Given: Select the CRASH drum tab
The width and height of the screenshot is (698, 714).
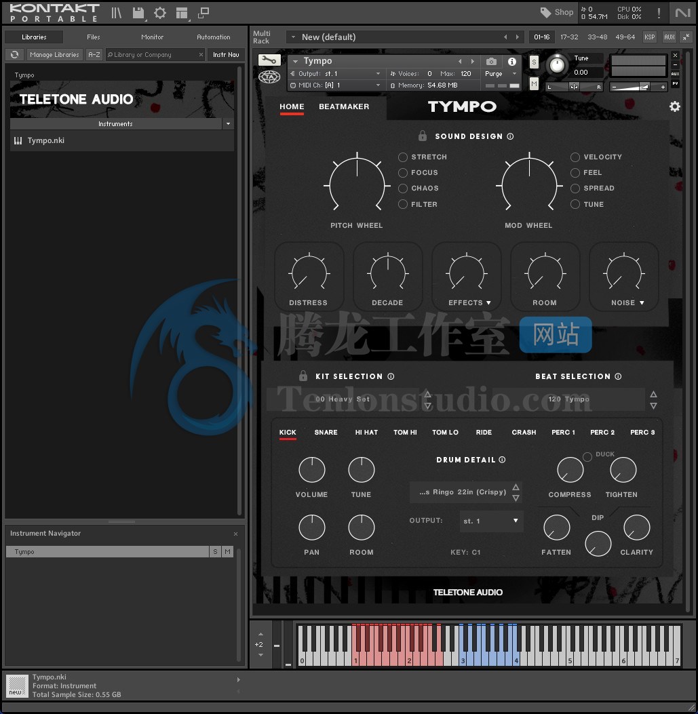Looking at the screenshot, I should (x=524, y=432).
